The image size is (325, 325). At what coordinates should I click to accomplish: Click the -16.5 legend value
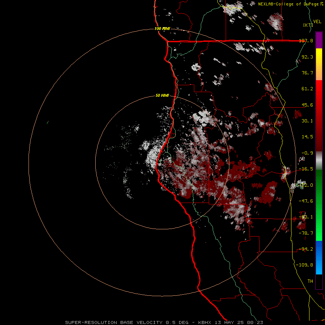tap(306, 169)
